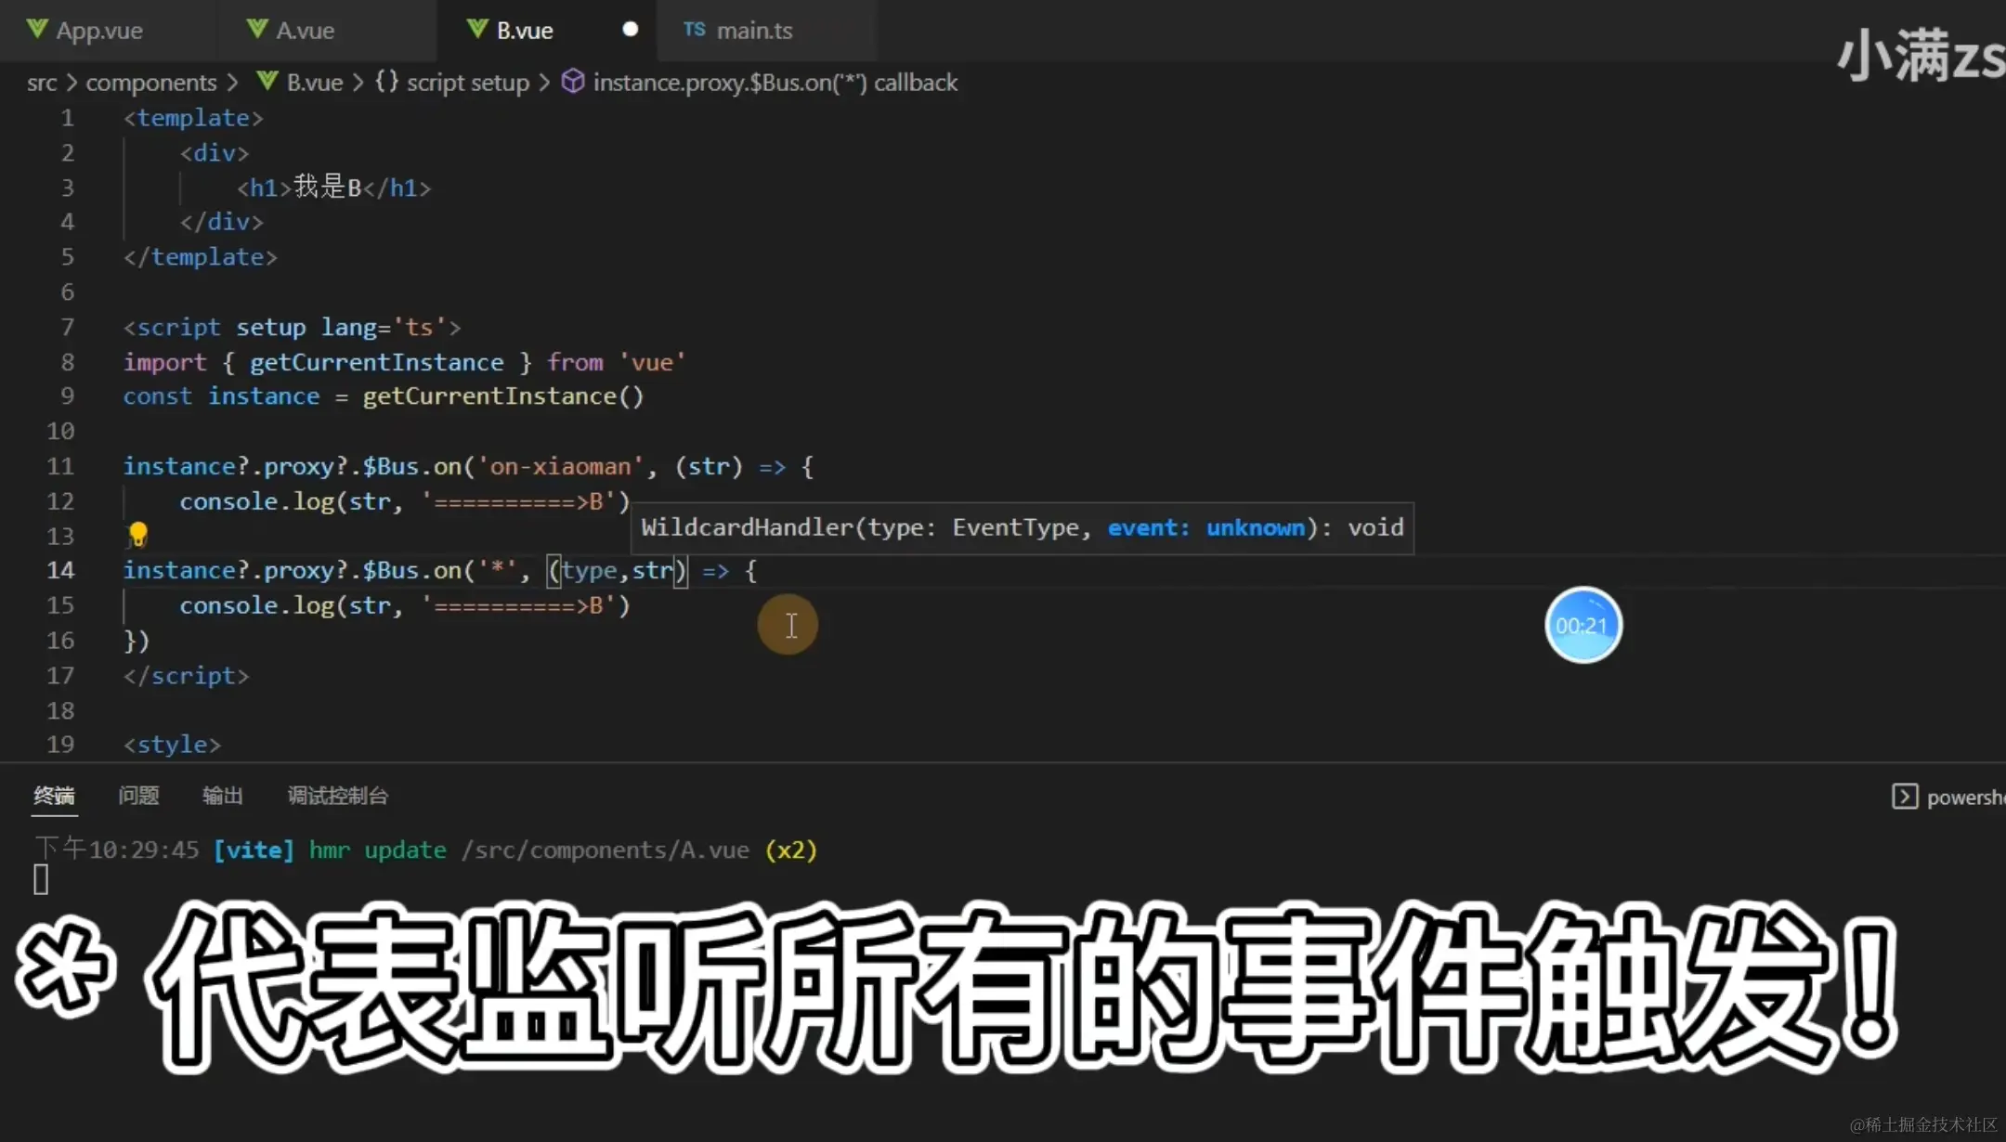Open B.vue breadcrumb file dropdown

[314, 83]
